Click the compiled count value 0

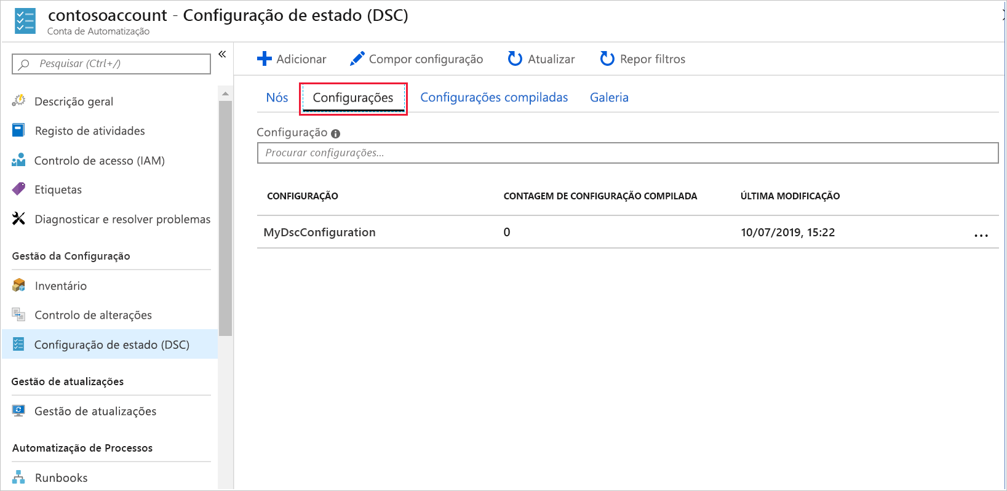pyautogui.click(x=507, y=232)
